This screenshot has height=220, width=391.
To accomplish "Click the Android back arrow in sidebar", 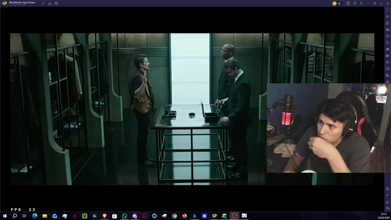I will [388, 195].
